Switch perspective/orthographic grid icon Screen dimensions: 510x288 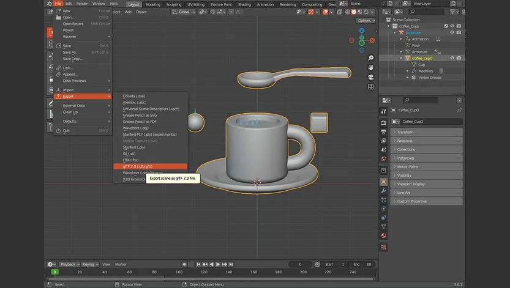click(x=370, y=87)
